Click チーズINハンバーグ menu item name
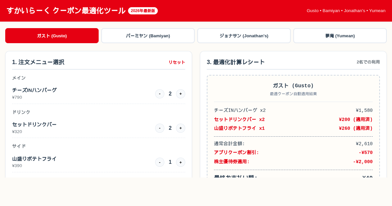 pos(34,90)
